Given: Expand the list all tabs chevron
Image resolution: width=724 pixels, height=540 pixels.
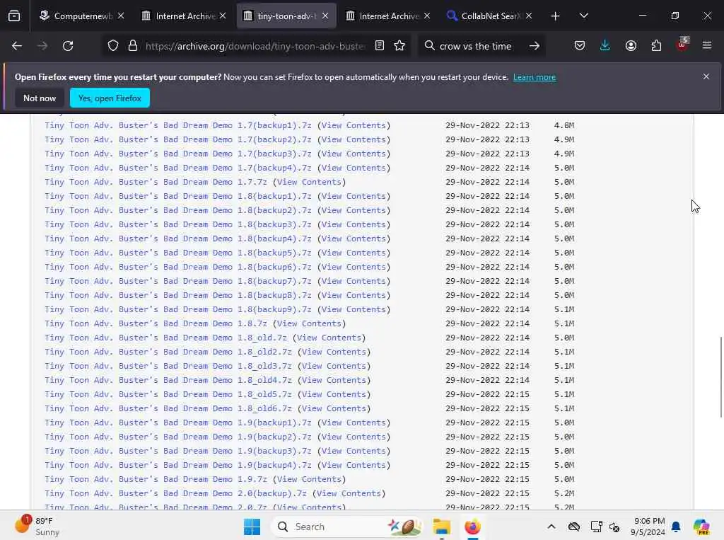Looking at the screenshot, I should 583,16.
